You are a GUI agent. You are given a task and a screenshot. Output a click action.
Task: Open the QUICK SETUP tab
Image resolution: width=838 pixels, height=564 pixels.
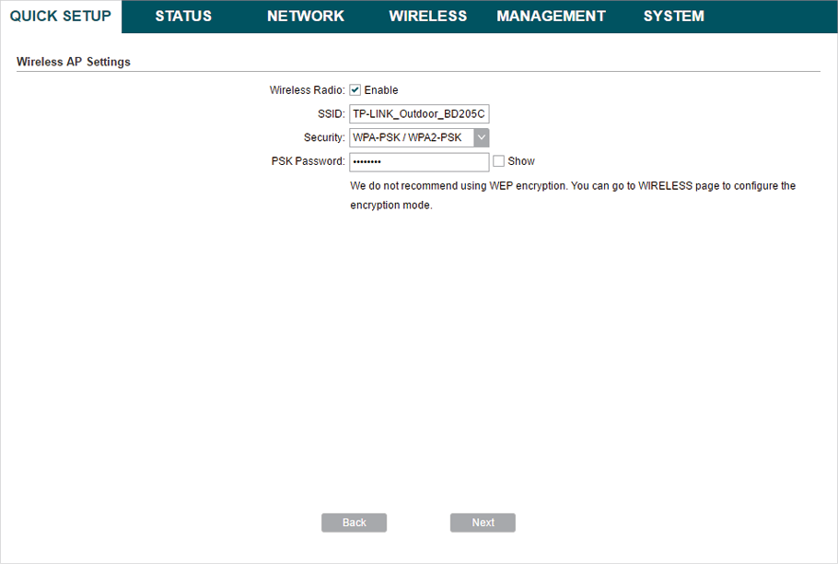click(61, 17)
